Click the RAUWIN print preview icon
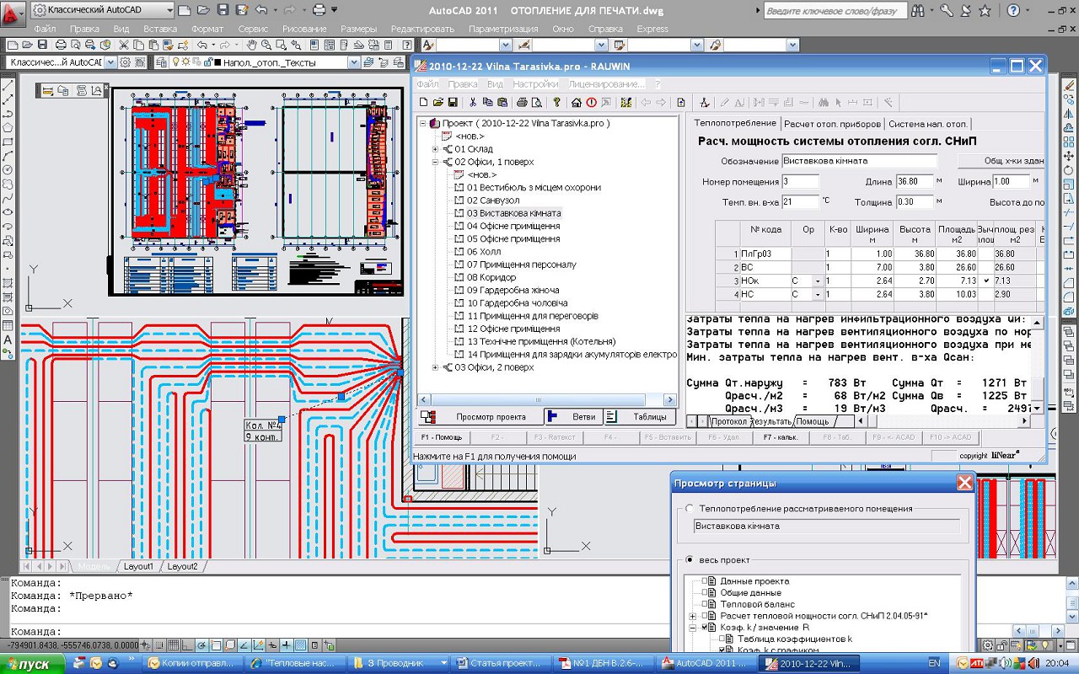Viewport: 1079px width, 674px height. pyautogui.click(x=535, y=103)
